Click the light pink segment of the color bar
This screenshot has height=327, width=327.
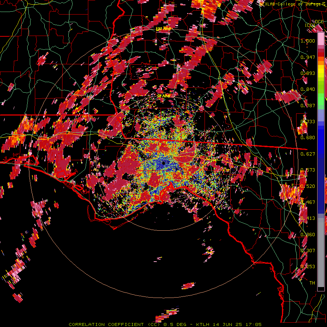click(x=321, y=39)
